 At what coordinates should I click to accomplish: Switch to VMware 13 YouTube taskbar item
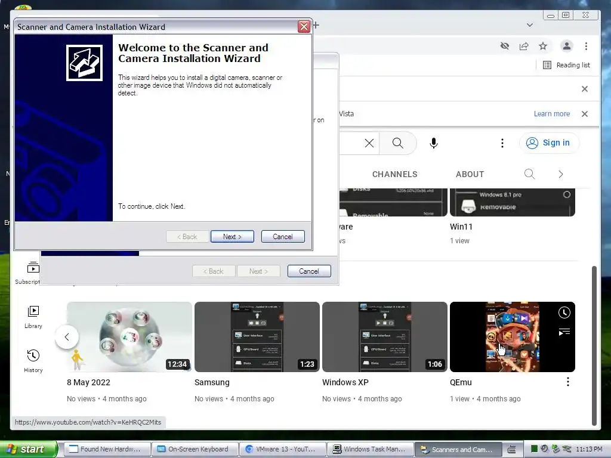point(282,449)
